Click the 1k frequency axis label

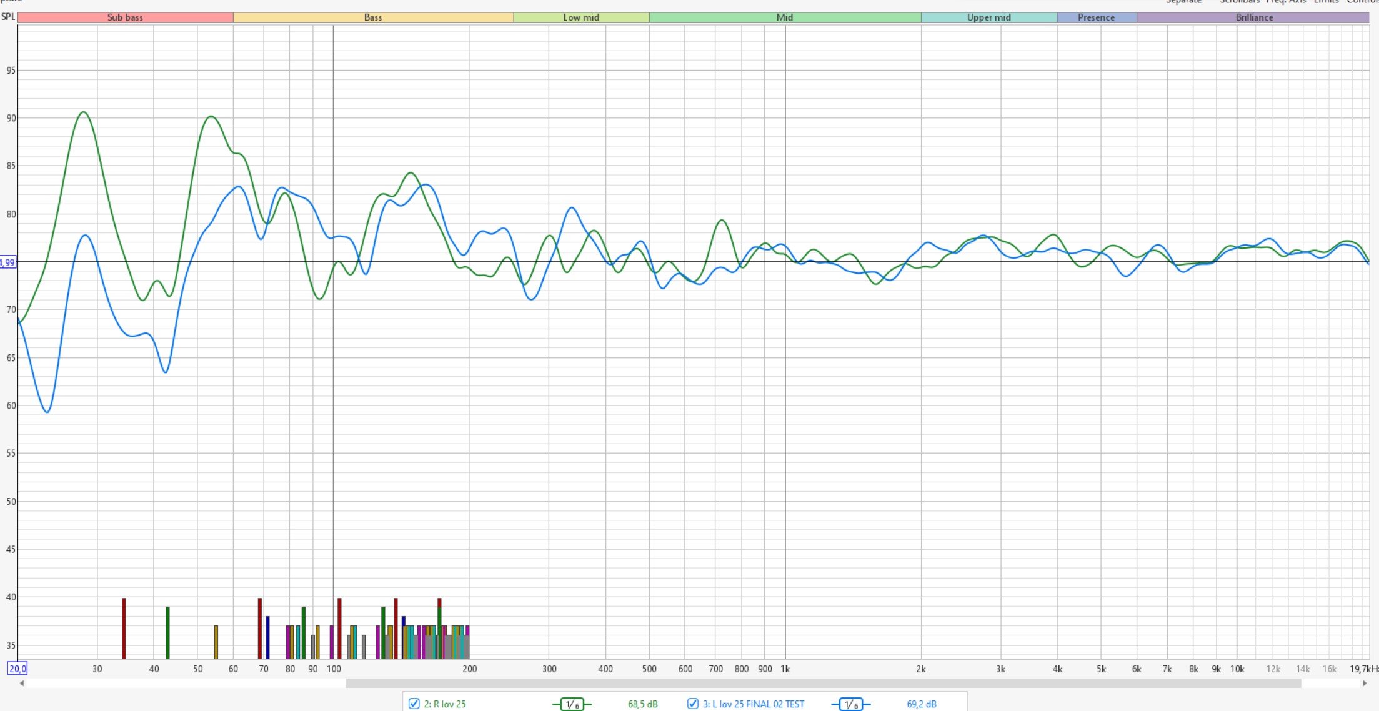(785, 669)
